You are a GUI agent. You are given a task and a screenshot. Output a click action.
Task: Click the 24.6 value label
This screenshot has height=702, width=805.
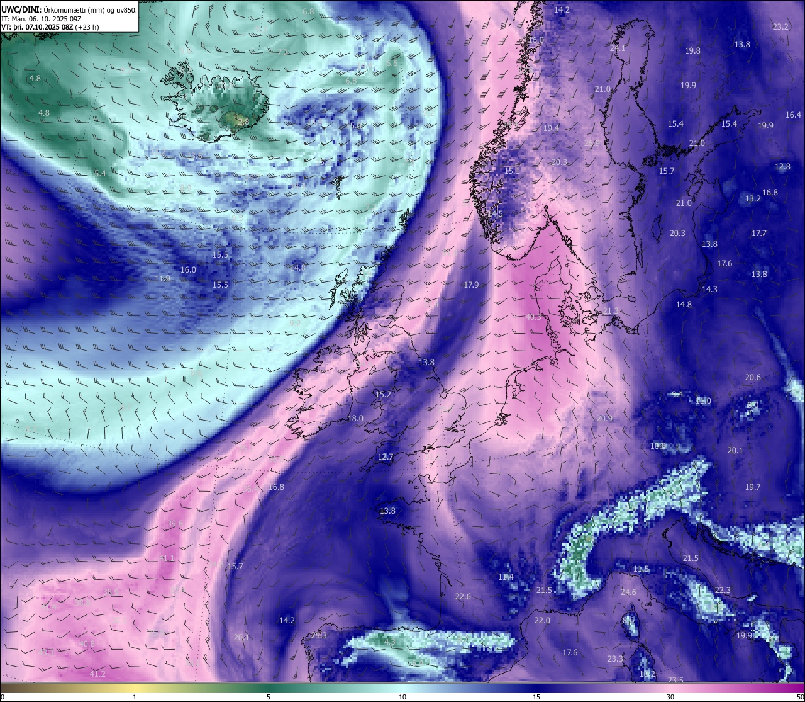click(x=628, y=592)
